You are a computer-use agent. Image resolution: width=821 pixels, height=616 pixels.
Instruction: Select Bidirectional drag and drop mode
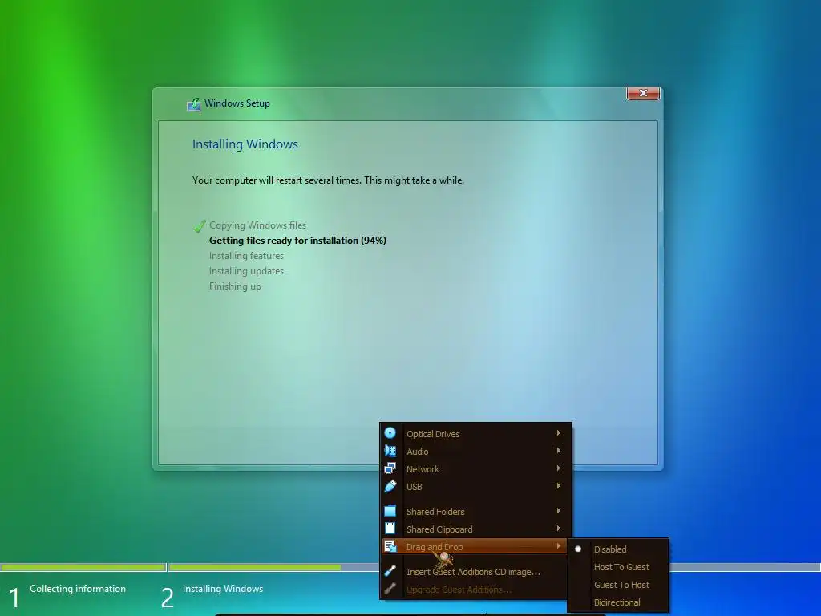click(x=618, y=602)
